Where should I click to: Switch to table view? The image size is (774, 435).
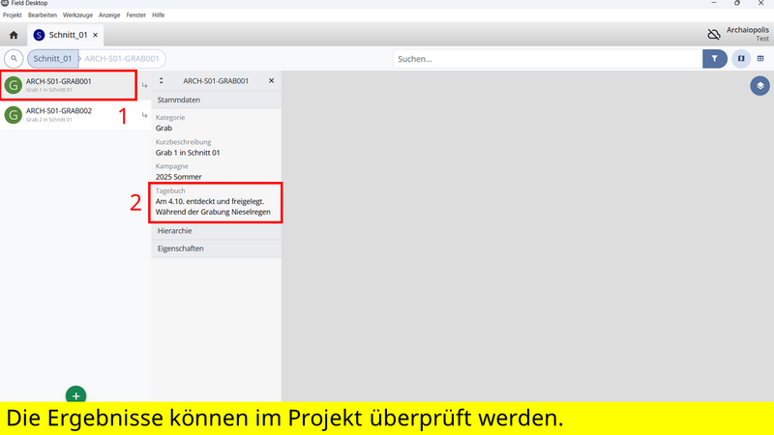pos(760,59)
